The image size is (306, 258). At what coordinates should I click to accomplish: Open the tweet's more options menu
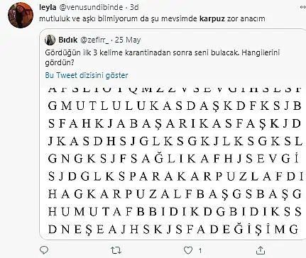(x=303, y=7)
